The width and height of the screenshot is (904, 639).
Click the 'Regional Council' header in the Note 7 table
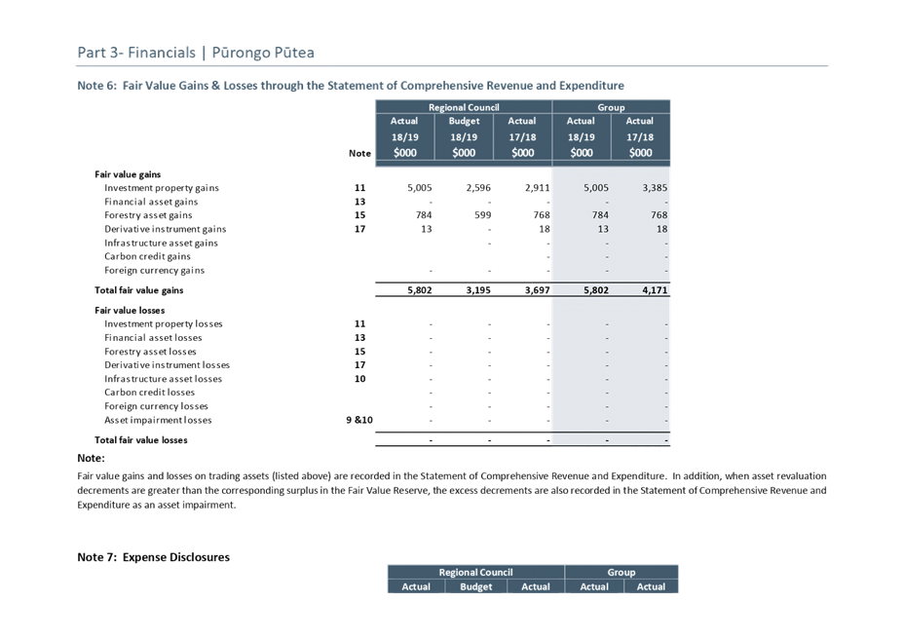(x=475, y=572)
